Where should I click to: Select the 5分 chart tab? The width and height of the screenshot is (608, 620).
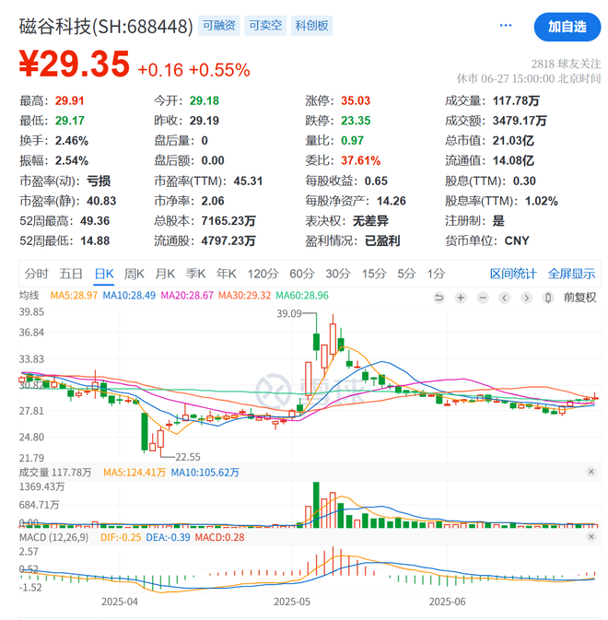coord(406,274)
